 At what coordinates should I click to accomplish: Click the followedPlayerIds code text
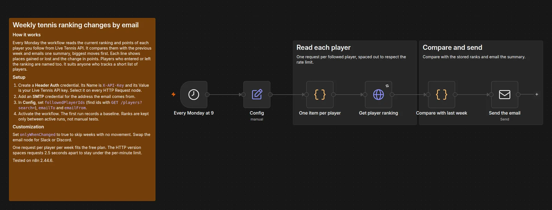(x=65, y=102)
